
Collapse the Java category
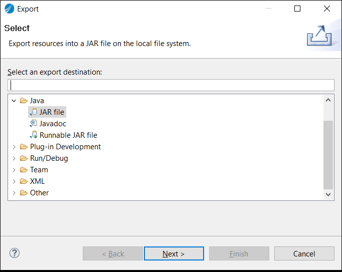(14, 101)
